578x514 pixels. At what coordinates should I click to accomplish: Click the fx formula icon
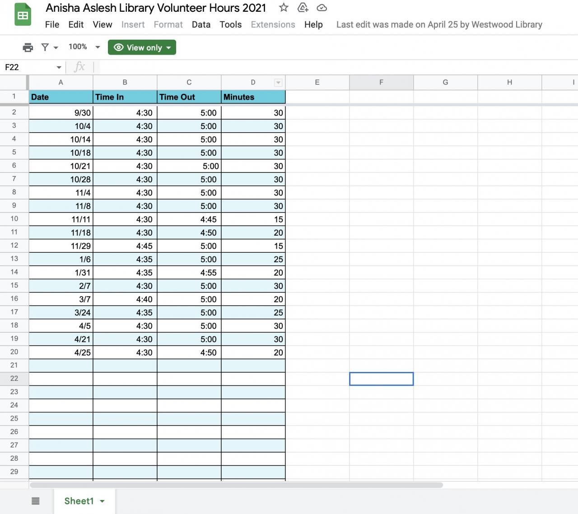79,67
